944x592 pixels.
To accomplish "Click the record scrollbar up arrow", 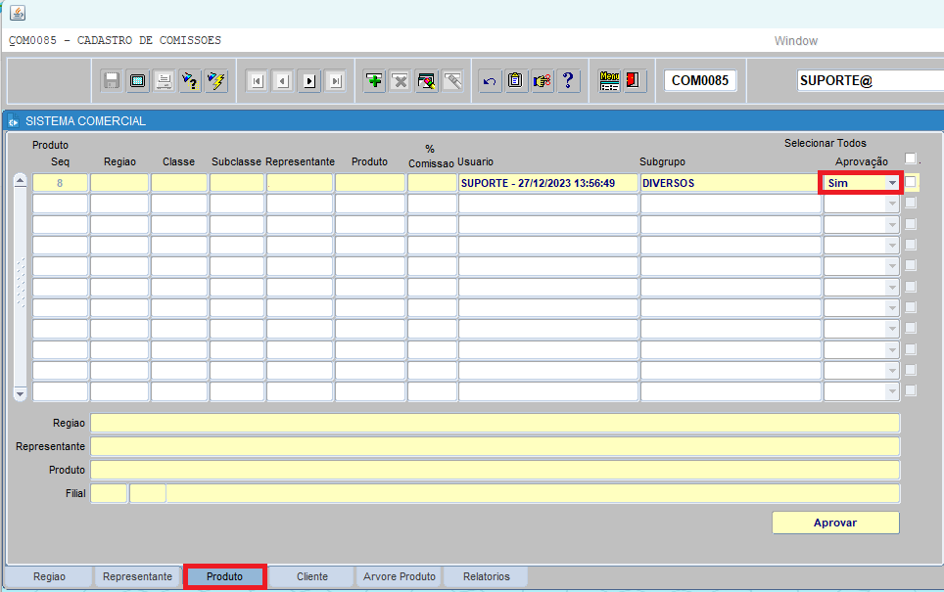I will click(21, 180).
